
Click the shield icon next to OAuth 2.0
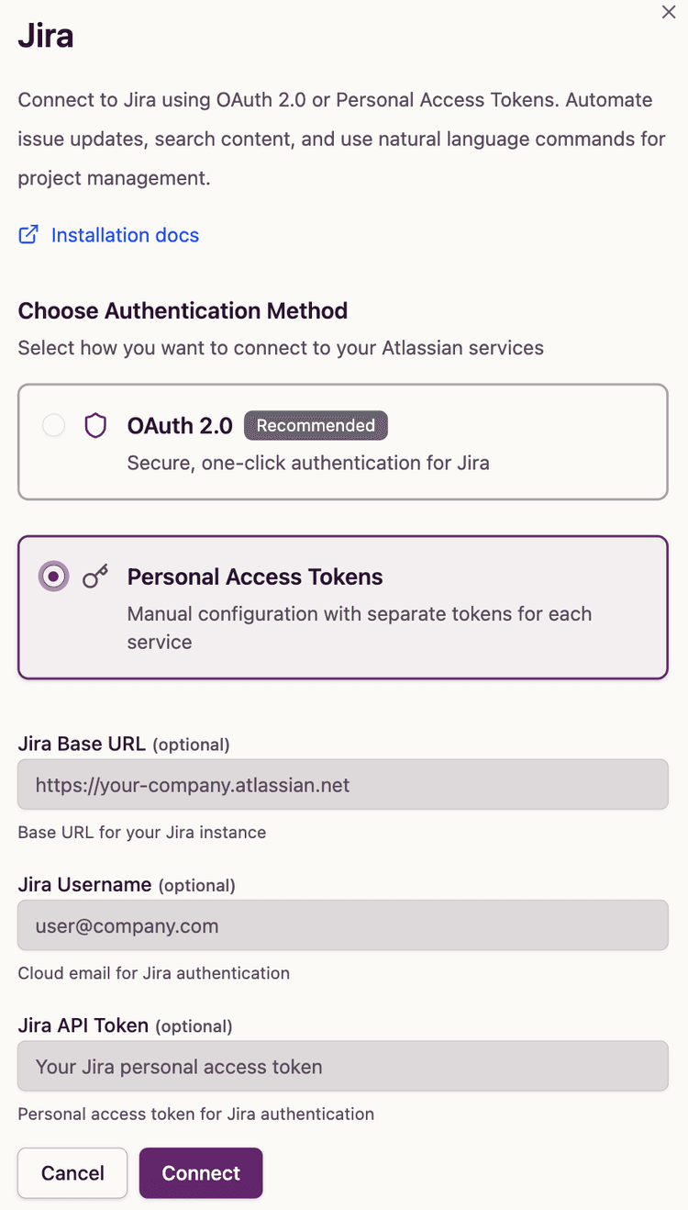pos(95,425)
